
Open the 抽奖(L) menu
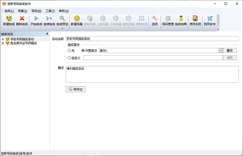[9, 11]
